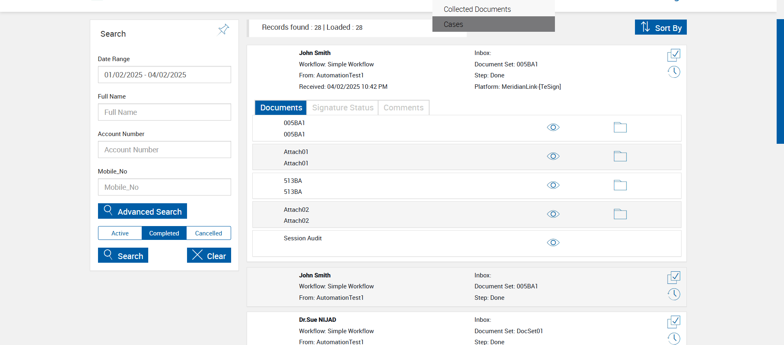Open the Sort By dropdown
The height and width of the screenshot is (345, 784).
click(x=660, y=27)
